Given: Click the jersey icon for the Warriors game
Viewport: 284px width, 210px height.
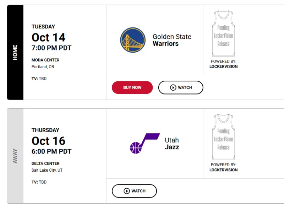Looking at the screenshot, I should (223, 34).
